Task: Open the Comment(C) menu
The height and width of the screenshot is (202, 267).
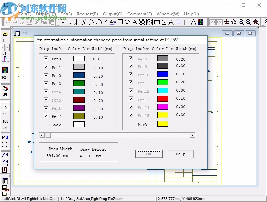Action: 140,14
